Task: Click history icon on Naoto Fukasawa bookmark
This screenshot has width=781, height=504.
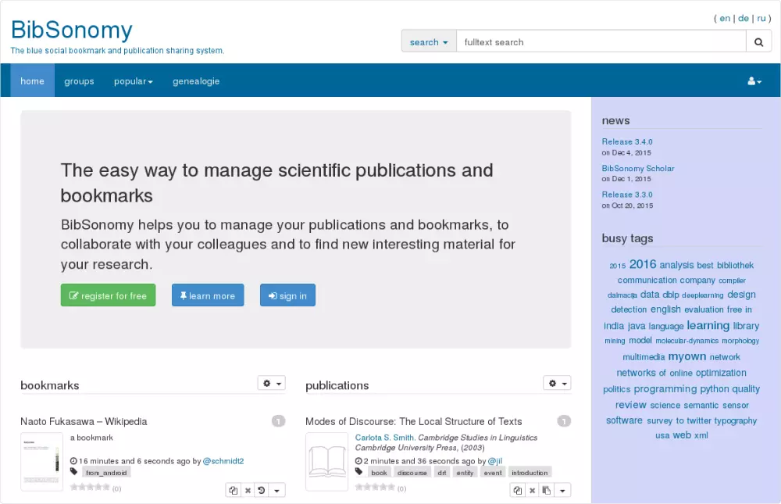Action: (262, 491)
